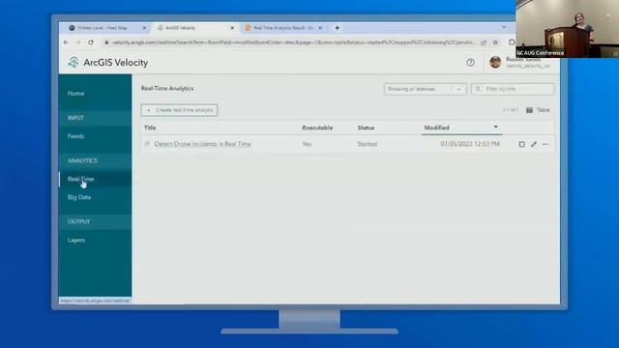Open a new browser tab
This screenshot has width=619, height=348.
point(338,28)
